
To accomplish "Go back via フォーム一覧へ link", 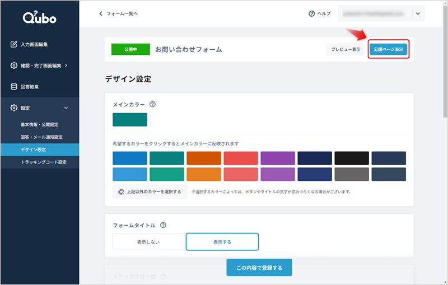I will pos(118,13).
